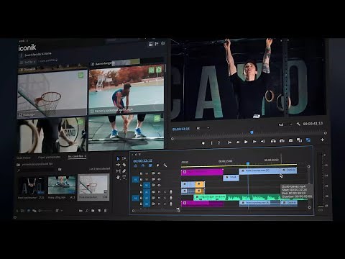Select the Slip tool
The height and width of the screenshot is (259, 345).
coord(118,171)
